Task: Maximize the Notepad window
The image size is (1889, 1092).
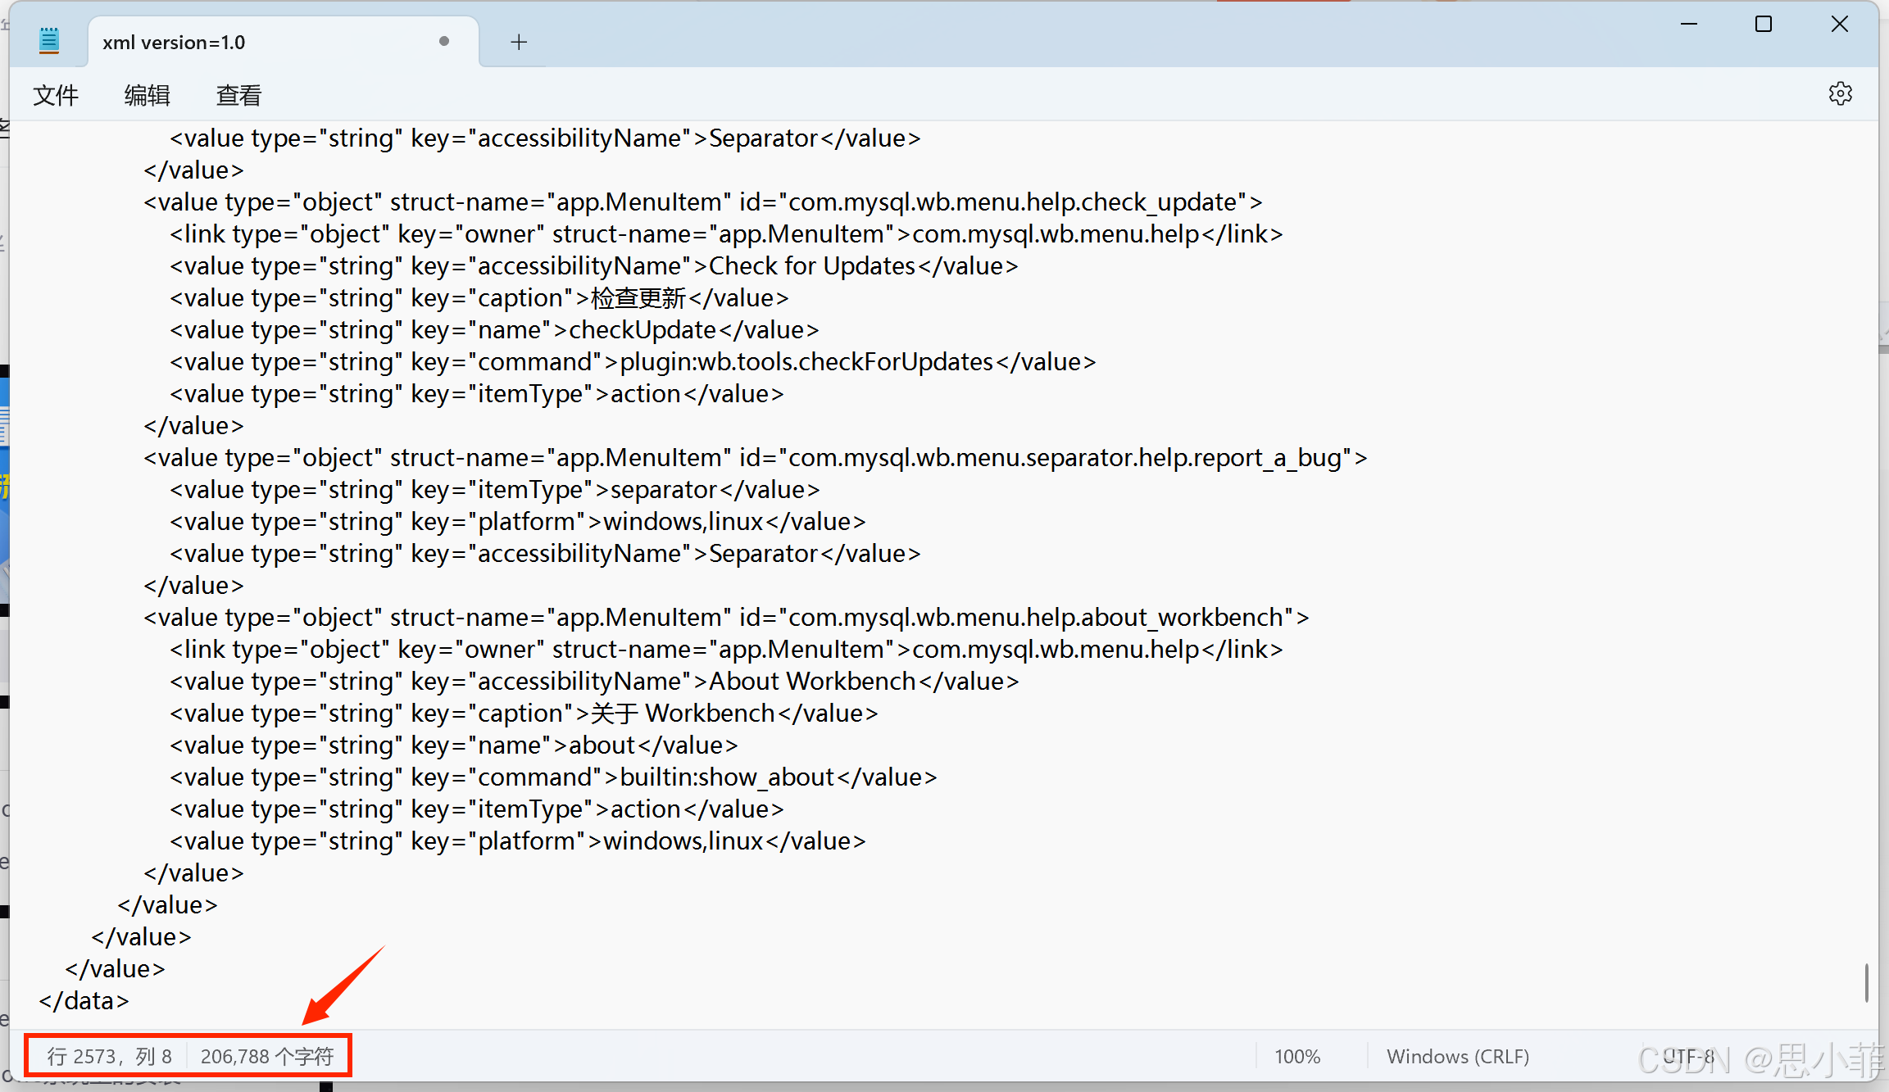Action: coord(1764,25)
